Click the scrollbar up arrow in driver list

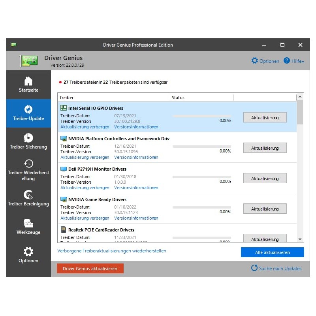(300, 97)
